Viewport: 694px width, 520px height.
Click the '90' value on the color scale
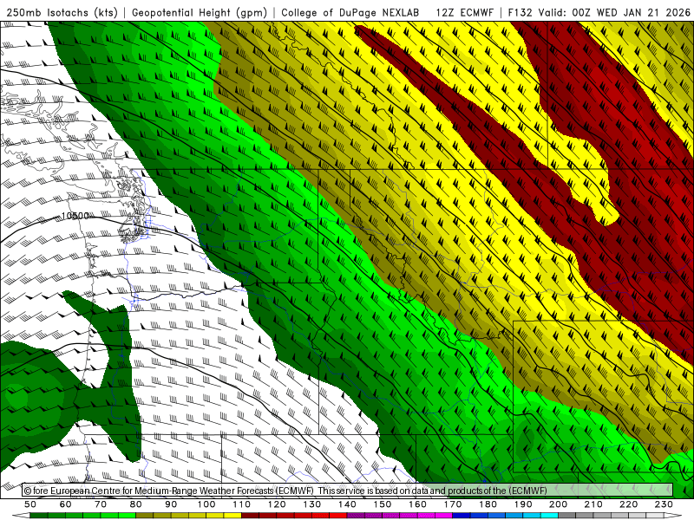coord(171,504)
